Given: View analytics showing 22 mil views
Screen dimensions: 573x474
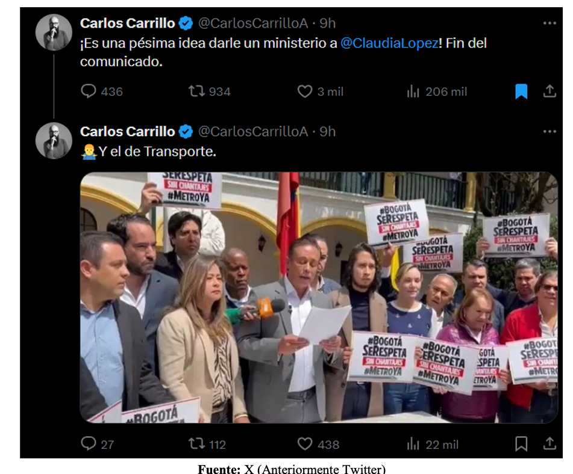Looking at the screenshot, I should pos(413,444).
